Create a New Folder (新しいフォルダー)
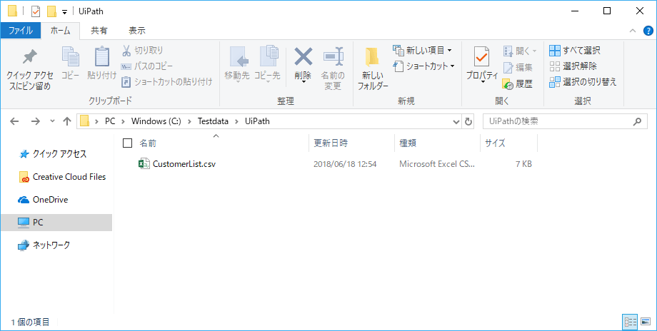 [373, 68]
